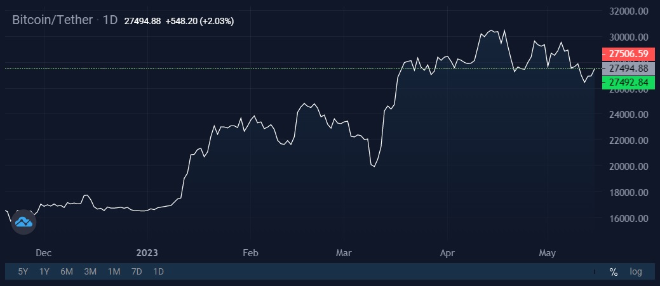Choose the 7D range option
The width and height of the screenshot is (660, 286).
click(137, 271)
